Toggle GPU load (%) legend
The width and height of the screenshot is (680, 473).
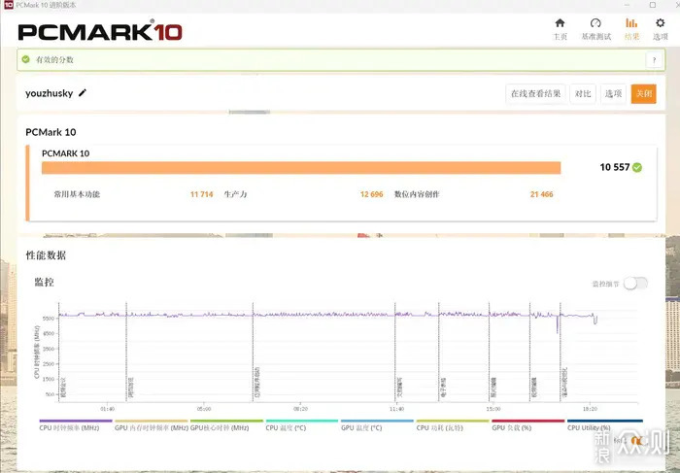tap(528, 424)
